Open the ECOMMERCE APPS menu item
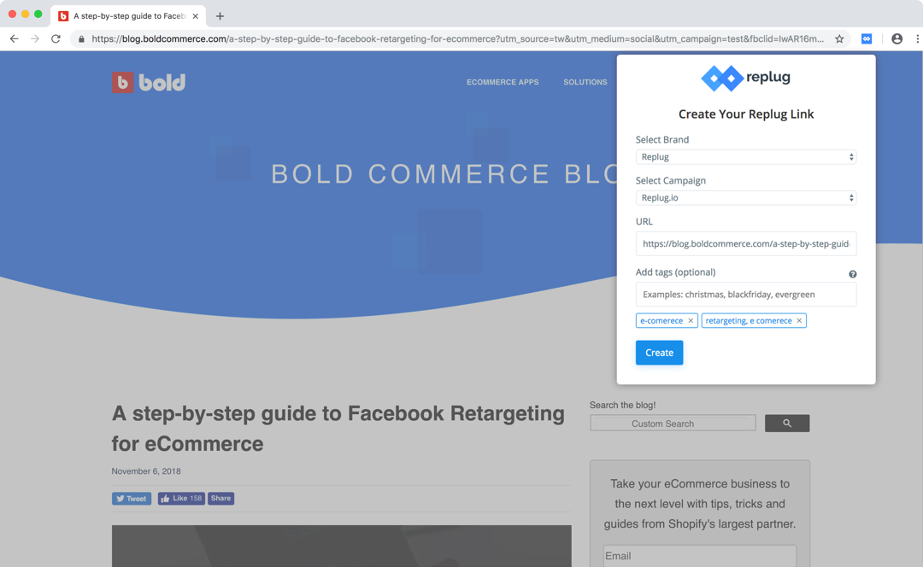 [x=503, y=82]
